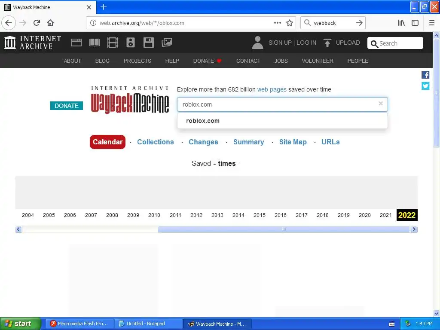Click the Upload arrow icon

(327, 43)
